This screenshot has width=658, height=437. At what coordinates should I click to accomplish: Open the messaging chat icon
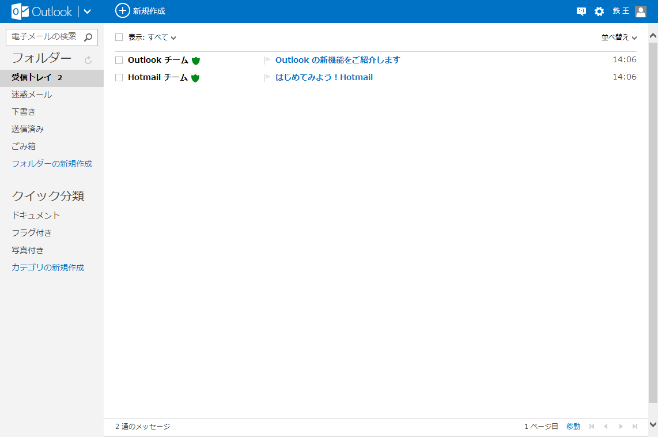(581, 12)
